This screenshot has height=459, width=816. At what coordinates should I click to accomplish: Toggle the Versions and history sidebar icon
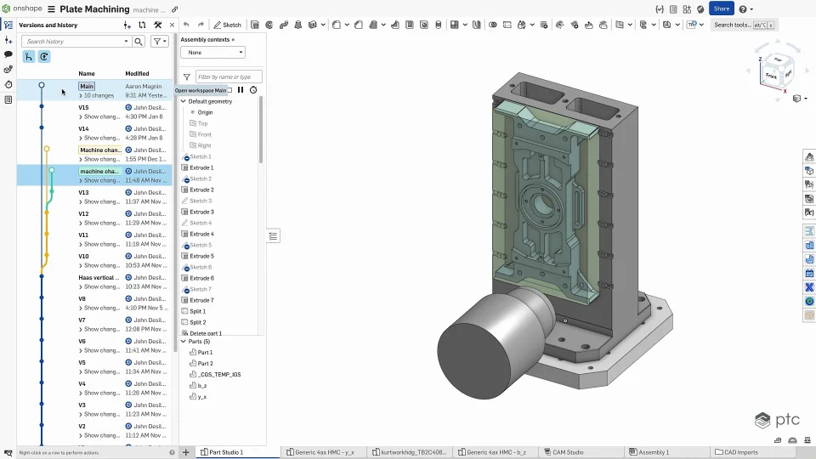8,25
